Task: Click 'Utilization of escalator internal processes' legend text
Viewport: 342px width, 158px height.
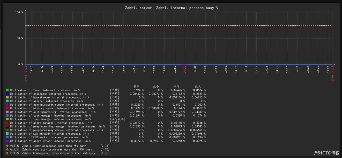Action: (x=48, y=94)
